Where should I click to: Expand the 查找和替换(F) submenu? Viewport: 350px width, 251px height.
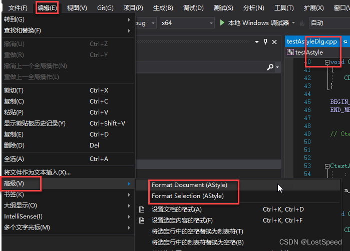coord(68,30)
